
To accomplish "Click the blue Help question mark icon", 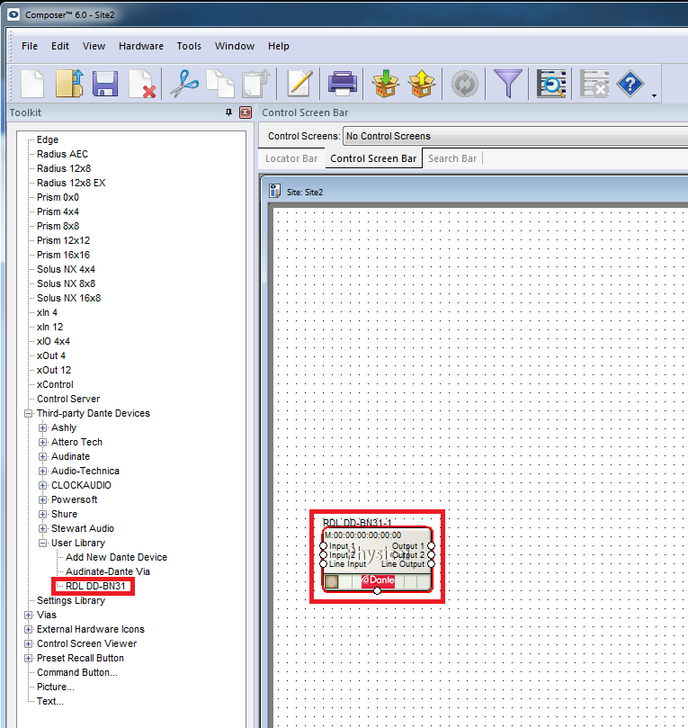I will (630, 84).
